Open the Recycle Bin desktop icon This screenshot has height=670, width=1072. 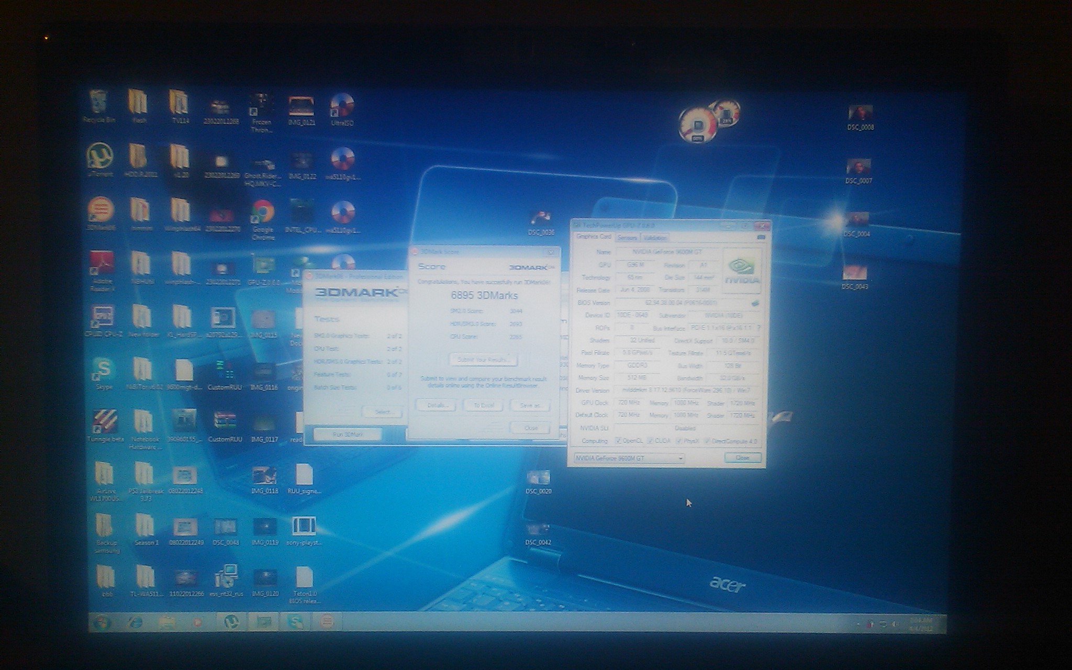[99, 106]
